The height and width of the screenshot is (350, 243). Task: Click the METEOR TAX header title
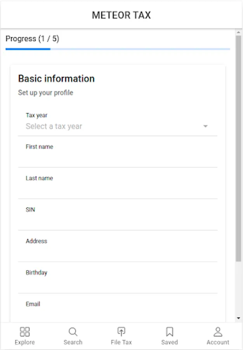click(121, 15)
